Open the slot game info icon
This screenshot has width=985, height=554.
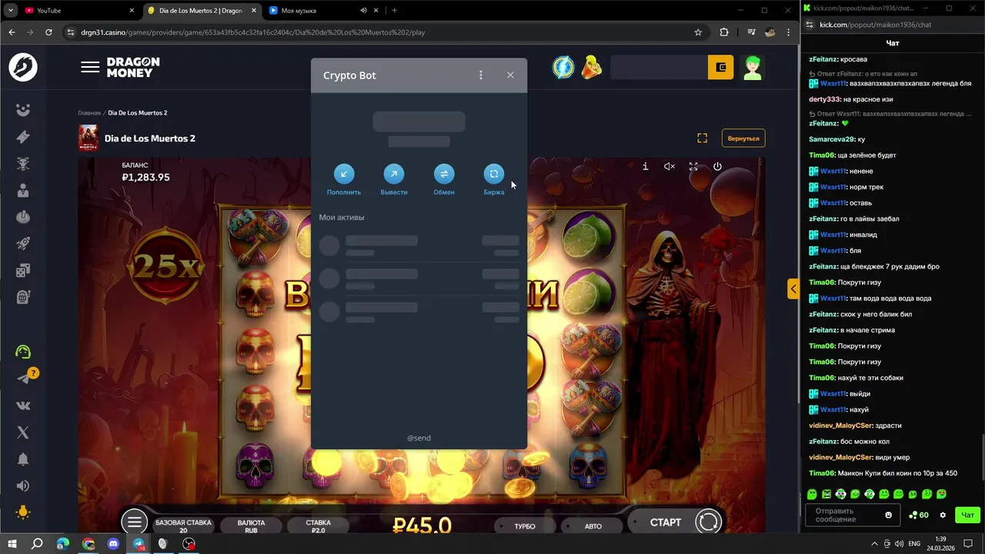[x=645, y=166]
